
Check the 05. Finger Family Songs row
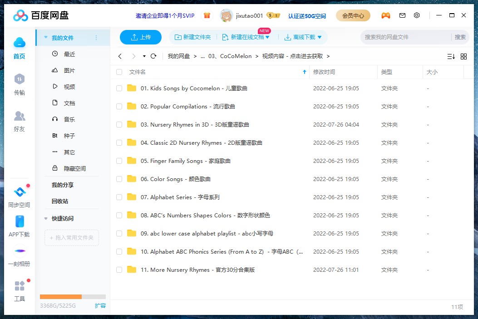[x=119, y=161]
